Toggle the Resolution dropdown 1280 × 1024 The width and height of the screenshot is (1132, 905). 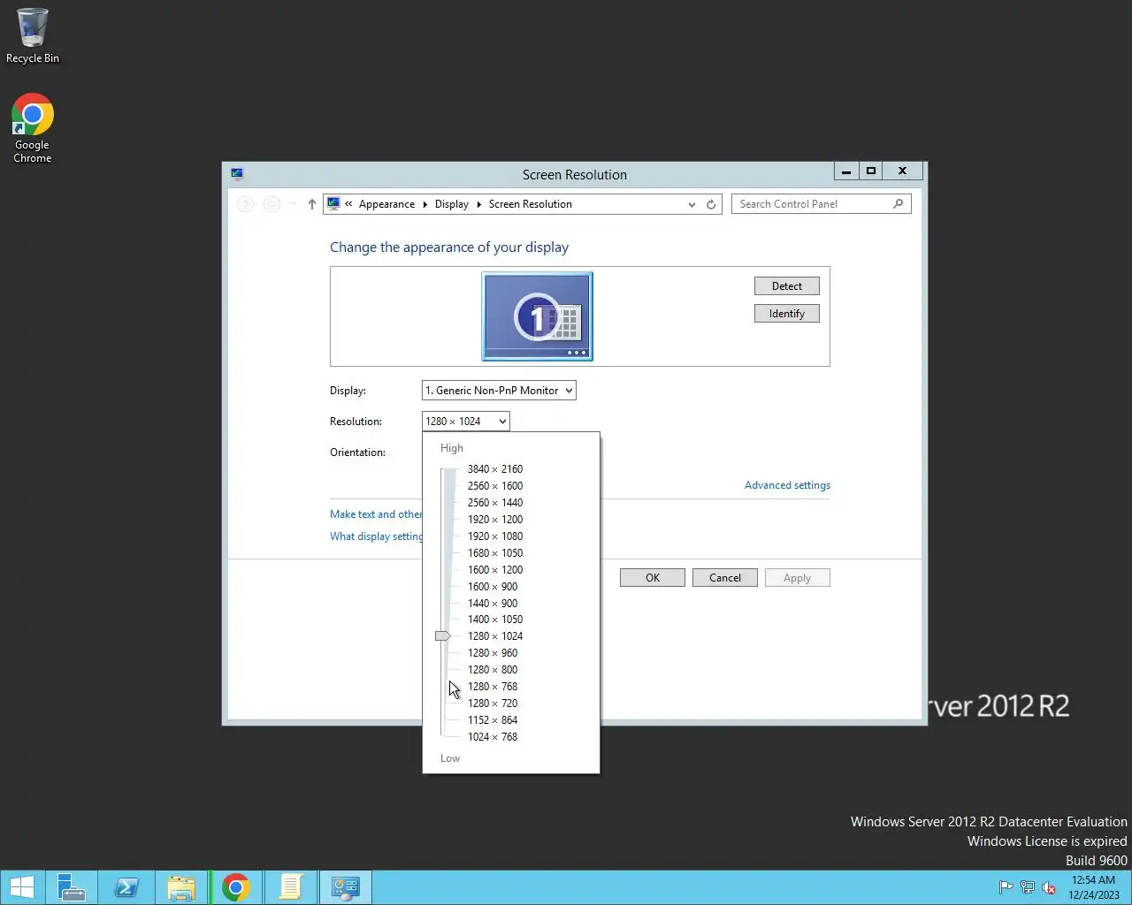click(x=466, y=422)
